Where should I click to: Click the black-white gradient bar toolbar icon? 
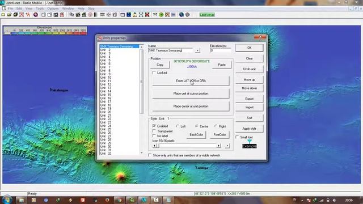[x=96, y=15]
